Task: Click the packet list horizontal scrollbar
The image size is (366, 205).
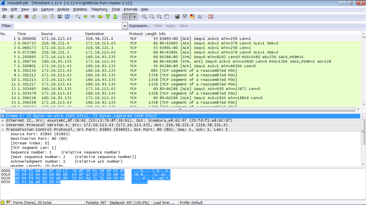Action: coord(180,109)
